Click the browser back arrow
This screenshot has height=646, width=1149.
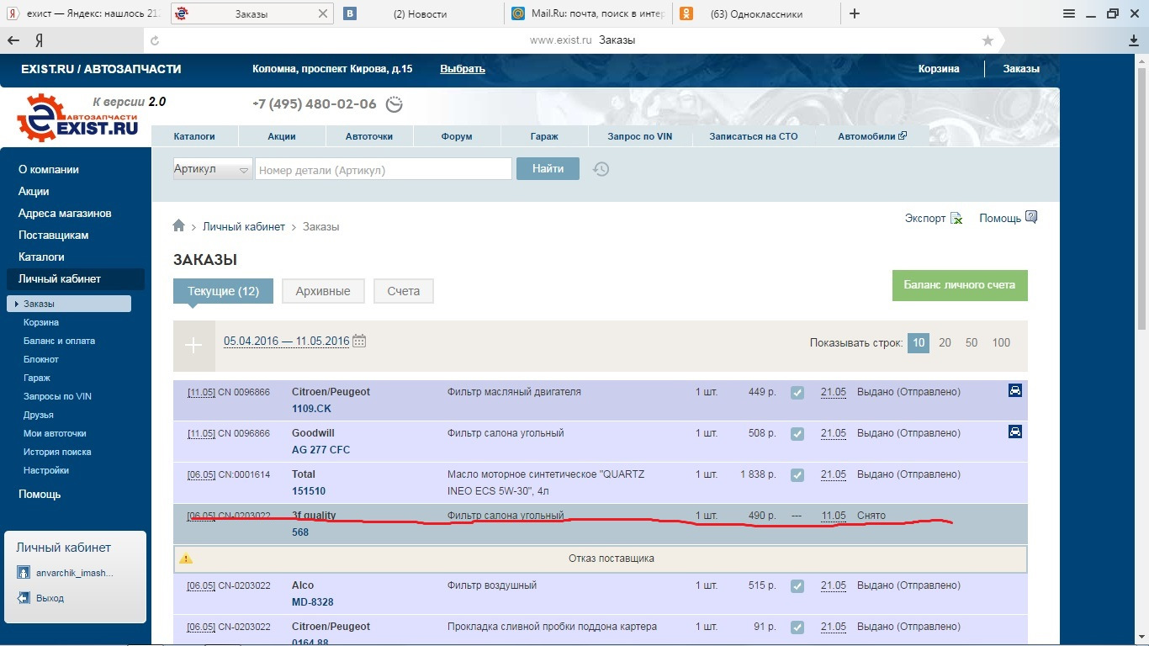tap(13, 40)
